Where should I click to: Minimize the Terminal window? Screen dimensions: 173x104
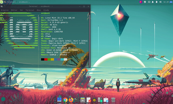pyautogui.click(x=80, y=7)
